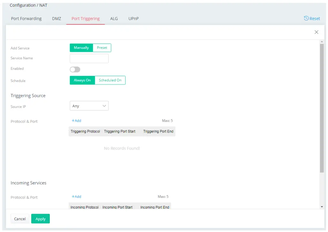Viewport: 328px width, 232px height.
Task: Toggle the Enabled switch
Action: (x=75, y=69)
